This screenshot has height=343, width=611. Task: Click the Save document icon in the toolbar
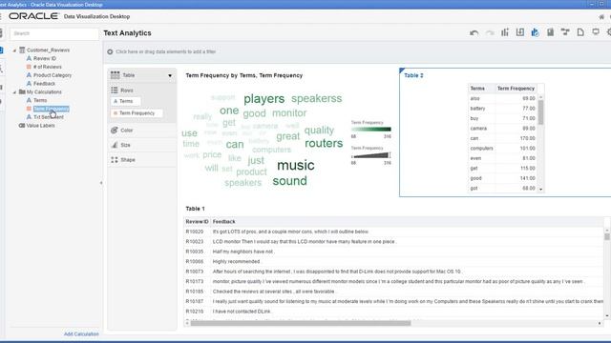550,32
